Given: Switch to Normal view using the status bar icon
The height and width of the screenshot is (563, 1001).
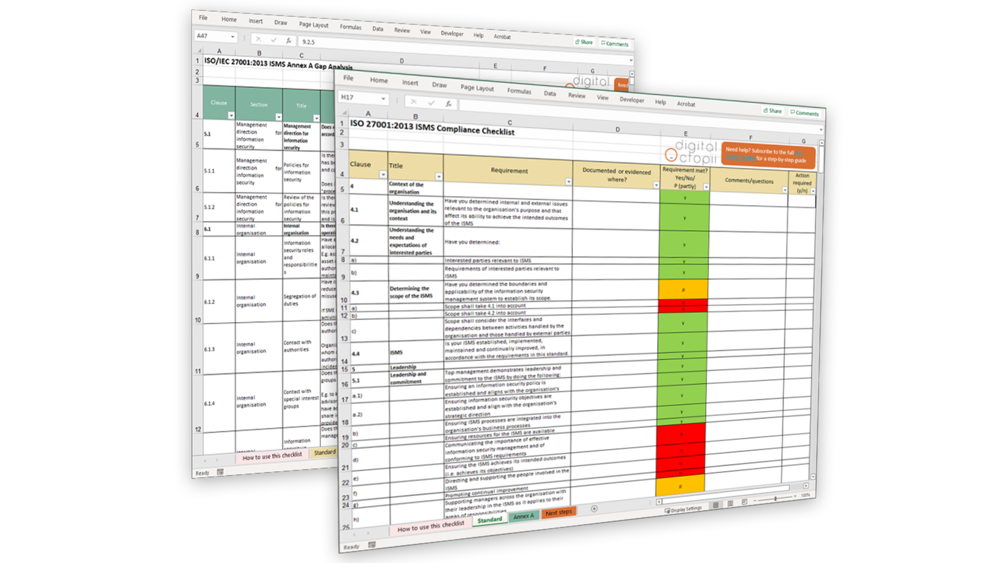Looking at the screenshot, I should [x=716, y=506].
